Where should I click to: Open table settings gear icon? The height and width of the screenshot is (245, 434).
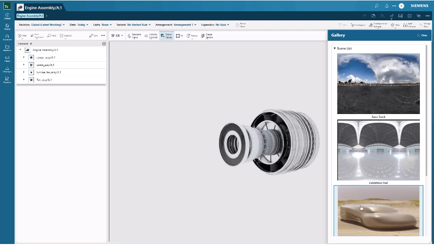point(104,44)
